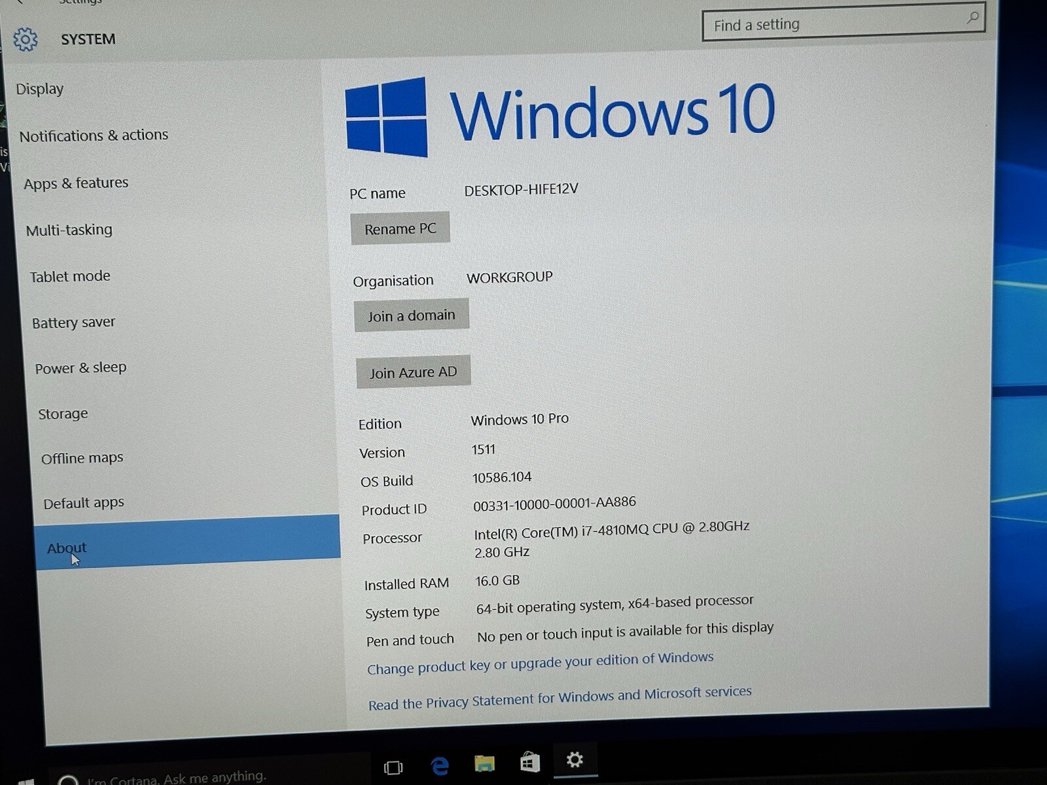
Task: Click the Edition label
Action: tap(380, 424)
